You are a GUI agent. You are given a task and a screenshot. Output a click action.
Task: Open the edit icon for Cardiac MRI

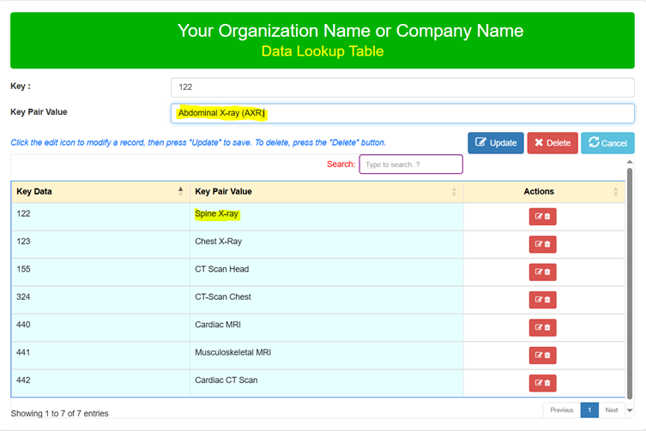(538, 327)
